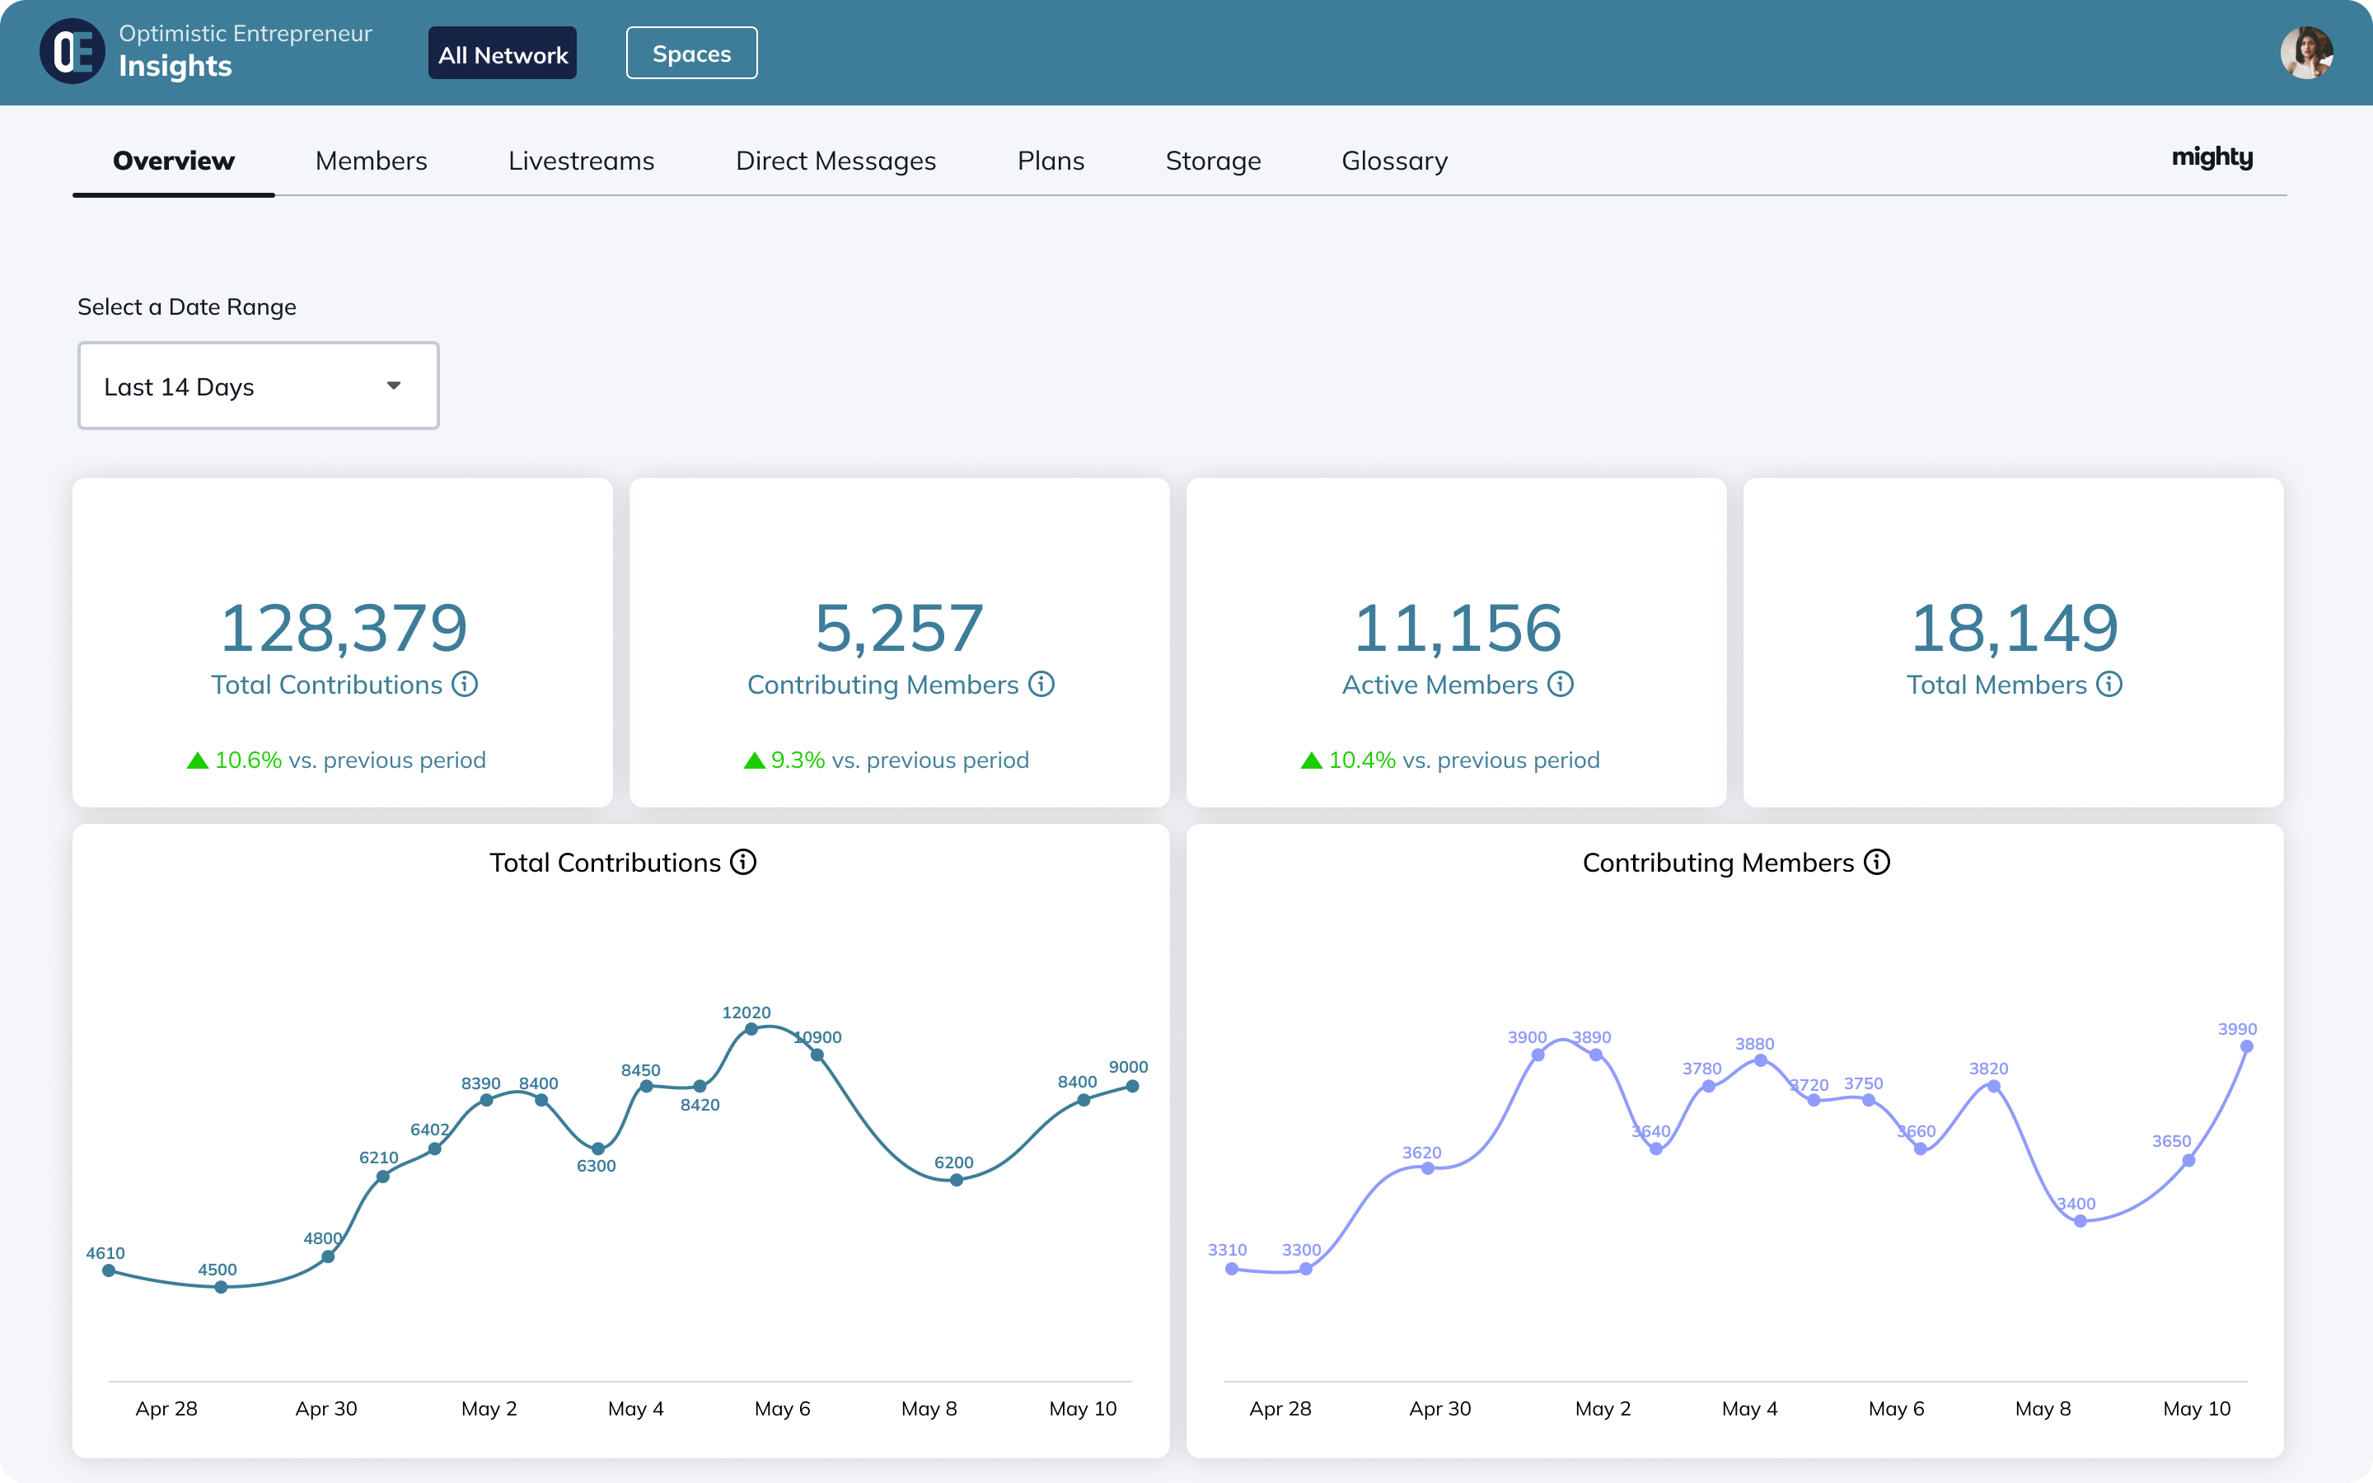Keep Overview as the active analytics section
This screenshot has width=2373, height=1483.
tap(172, 160)
